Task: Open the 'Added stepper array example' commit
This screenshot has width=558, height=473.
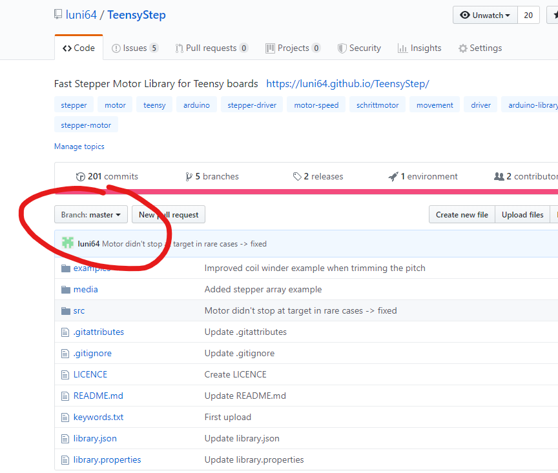Action: pos(263,290)
